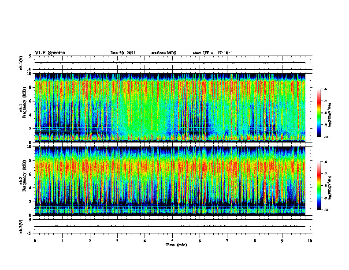This screenshot has height=270, width=349.
Task: Click the ch.3 voltage waveform trace
Action: point(170,226)
